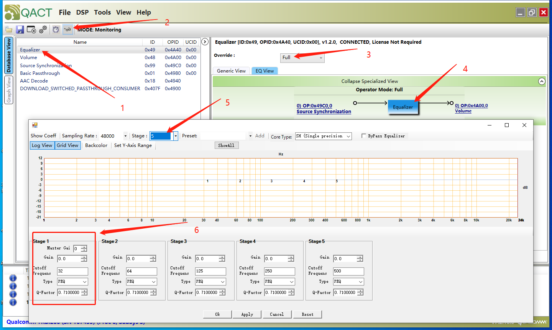Open Stage 5 Type PEQ dropdown

(x=348, y=282)
